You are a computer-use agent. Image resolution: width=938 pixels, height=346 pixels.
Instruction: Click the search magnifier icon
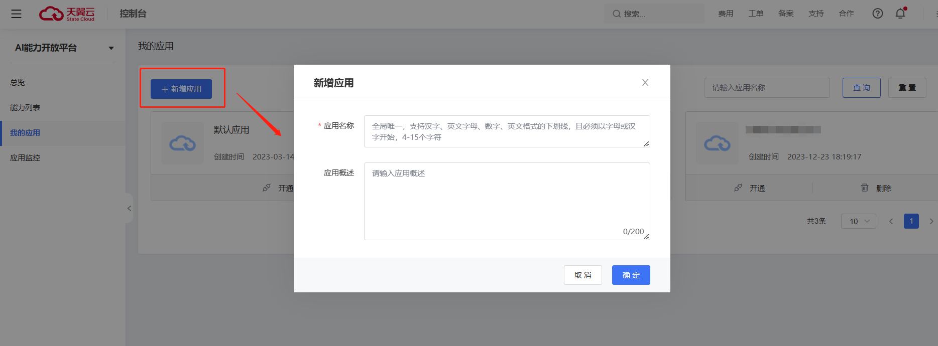617,14
